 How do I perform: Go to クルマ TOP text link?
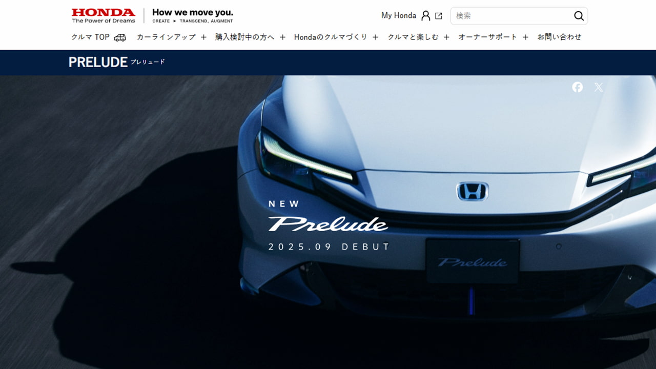tap(90, 37)
